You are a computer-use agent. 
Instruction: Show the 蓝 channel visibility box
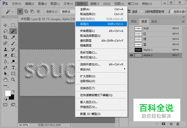tap(131, 44)
